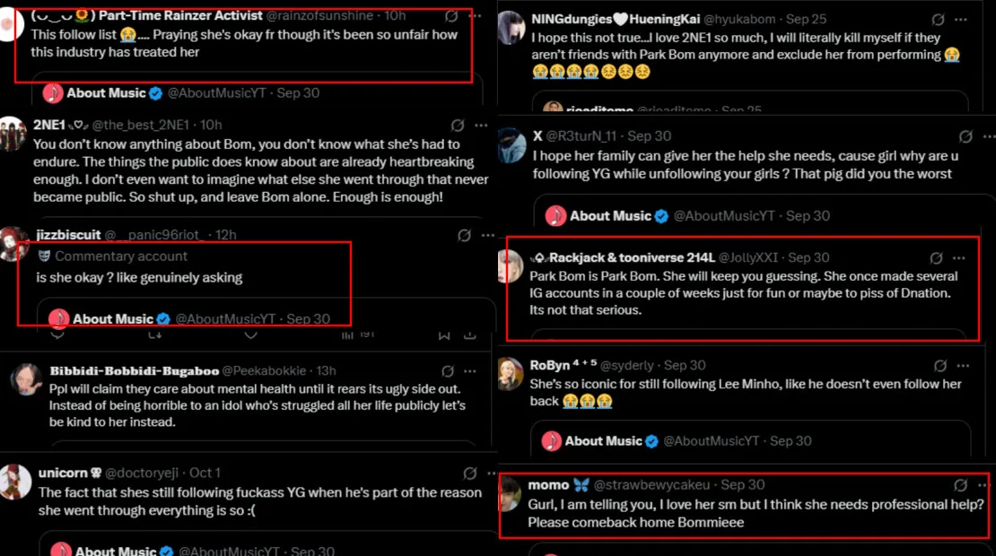This screenshot has height=556, width=996.
Task: Click Grok icon on RoByn's tweet
Action: click(940, 366)
